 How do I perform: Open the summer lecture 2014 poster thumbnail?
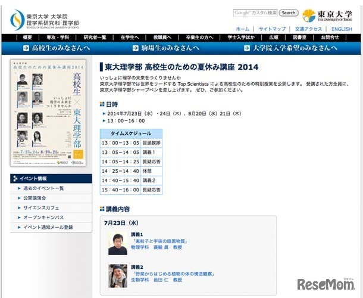coord(48,113)
